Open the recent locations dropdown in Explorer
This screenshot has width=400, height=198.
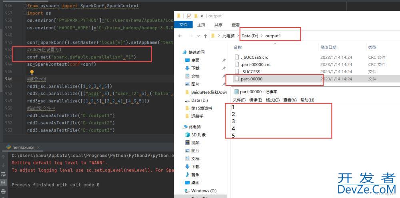[199, 36]
